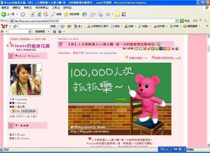The height and width of the screenshot is (153, 210).
Task: Open the Mail envelope icon
Action: click(x=92, y=14)
